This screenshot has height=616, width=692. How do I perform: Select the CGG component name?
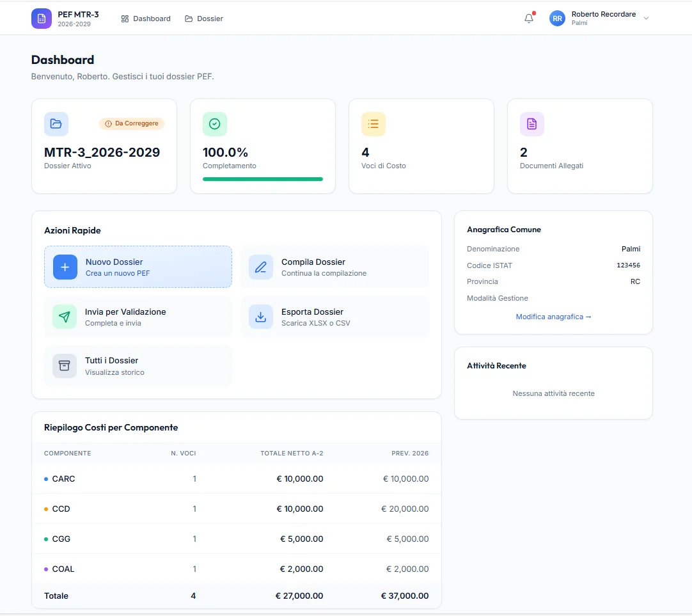[61, 539]
